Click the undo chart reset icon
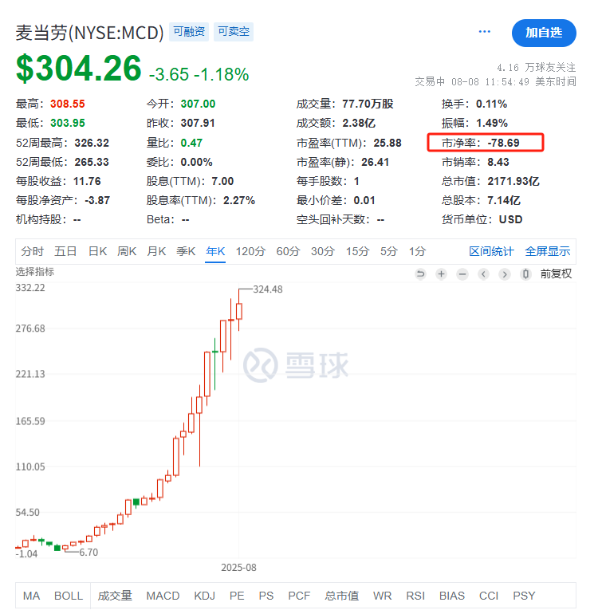 [x=420, y=274]
